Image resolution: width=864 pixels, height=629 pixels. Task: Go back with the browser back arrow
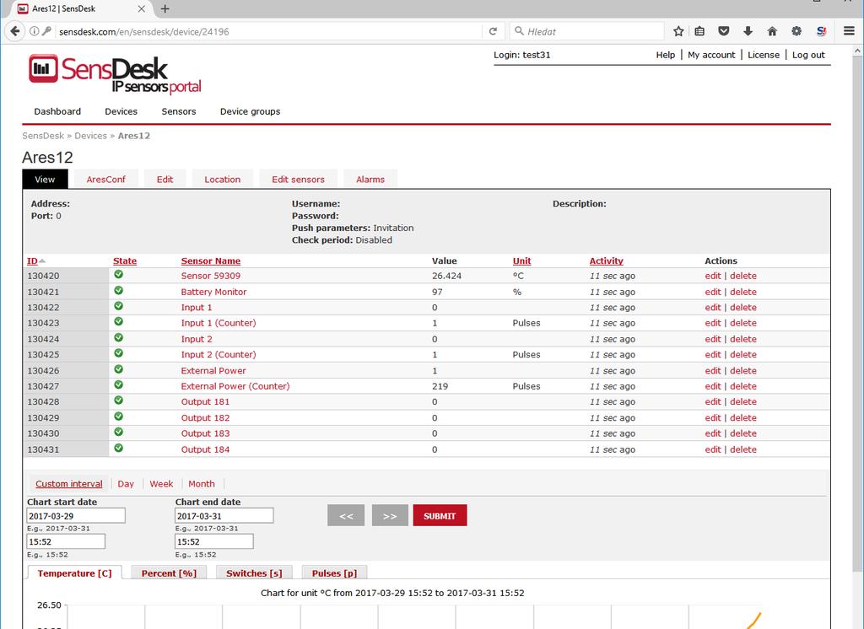click(x=15, y=31)
